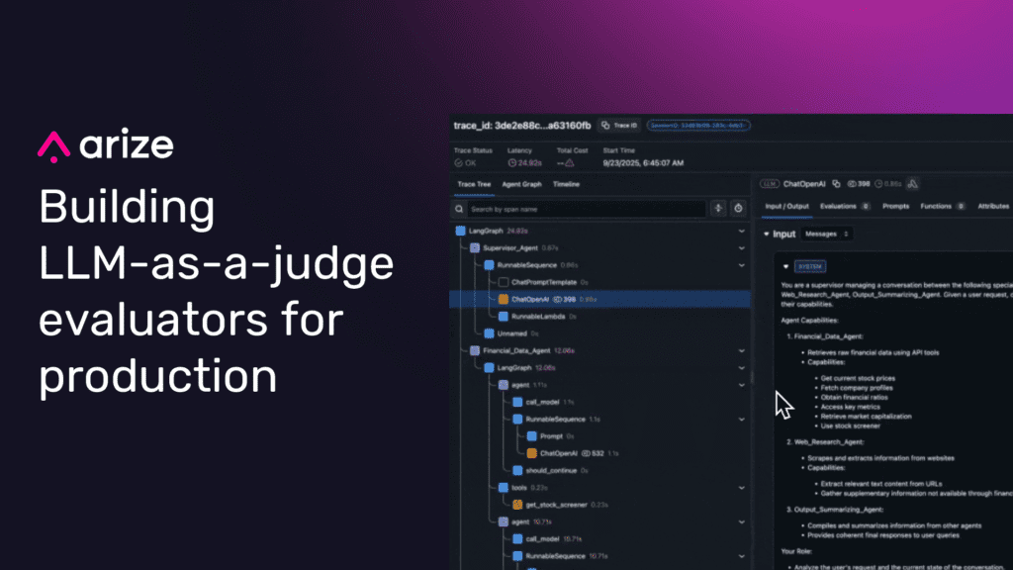
Task: Collapse the tools row chevron
Action: 742,488
